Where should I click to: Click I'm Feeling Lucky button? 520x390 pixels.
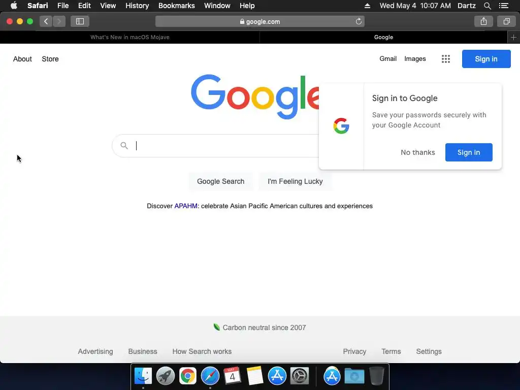295,181
